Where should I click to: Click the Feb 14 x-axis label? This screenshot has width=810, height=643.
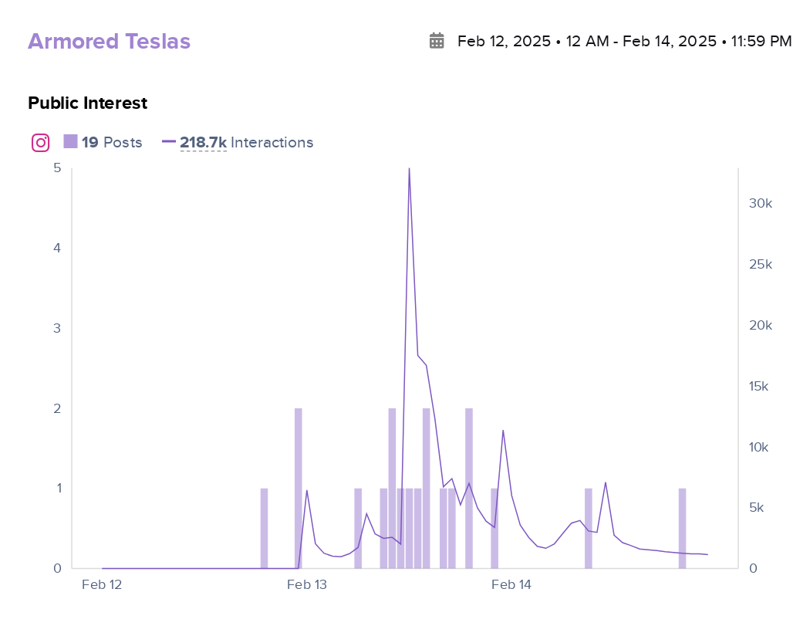coord(511,585)
